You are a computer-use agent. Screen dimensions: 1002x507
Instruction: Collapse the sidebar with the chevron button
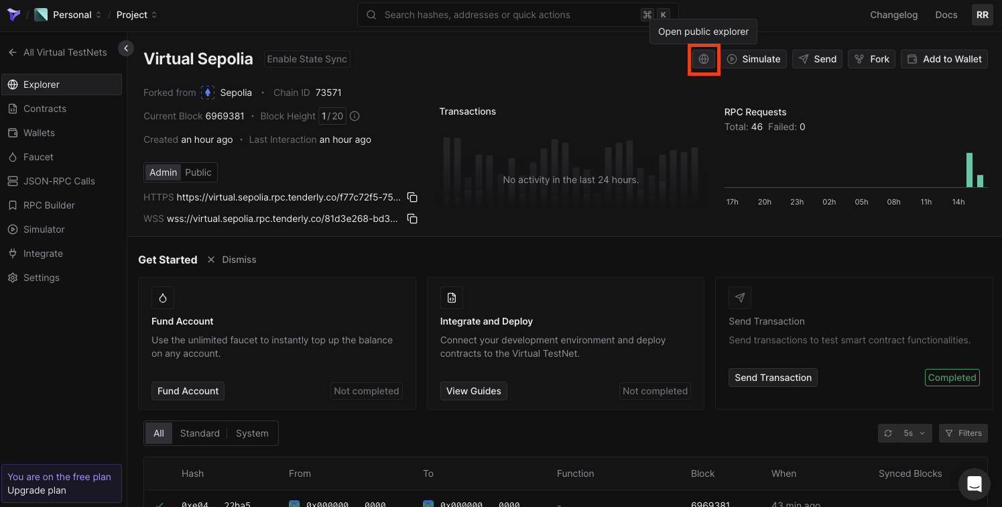coord(125,48)
